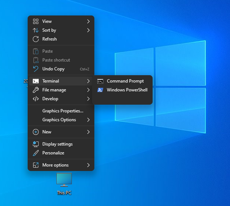Screen dimensions: 230x206
Task: Launch Command Prompt from Terminal submenu
Action: pyautogui.click(x=122, y=81)
